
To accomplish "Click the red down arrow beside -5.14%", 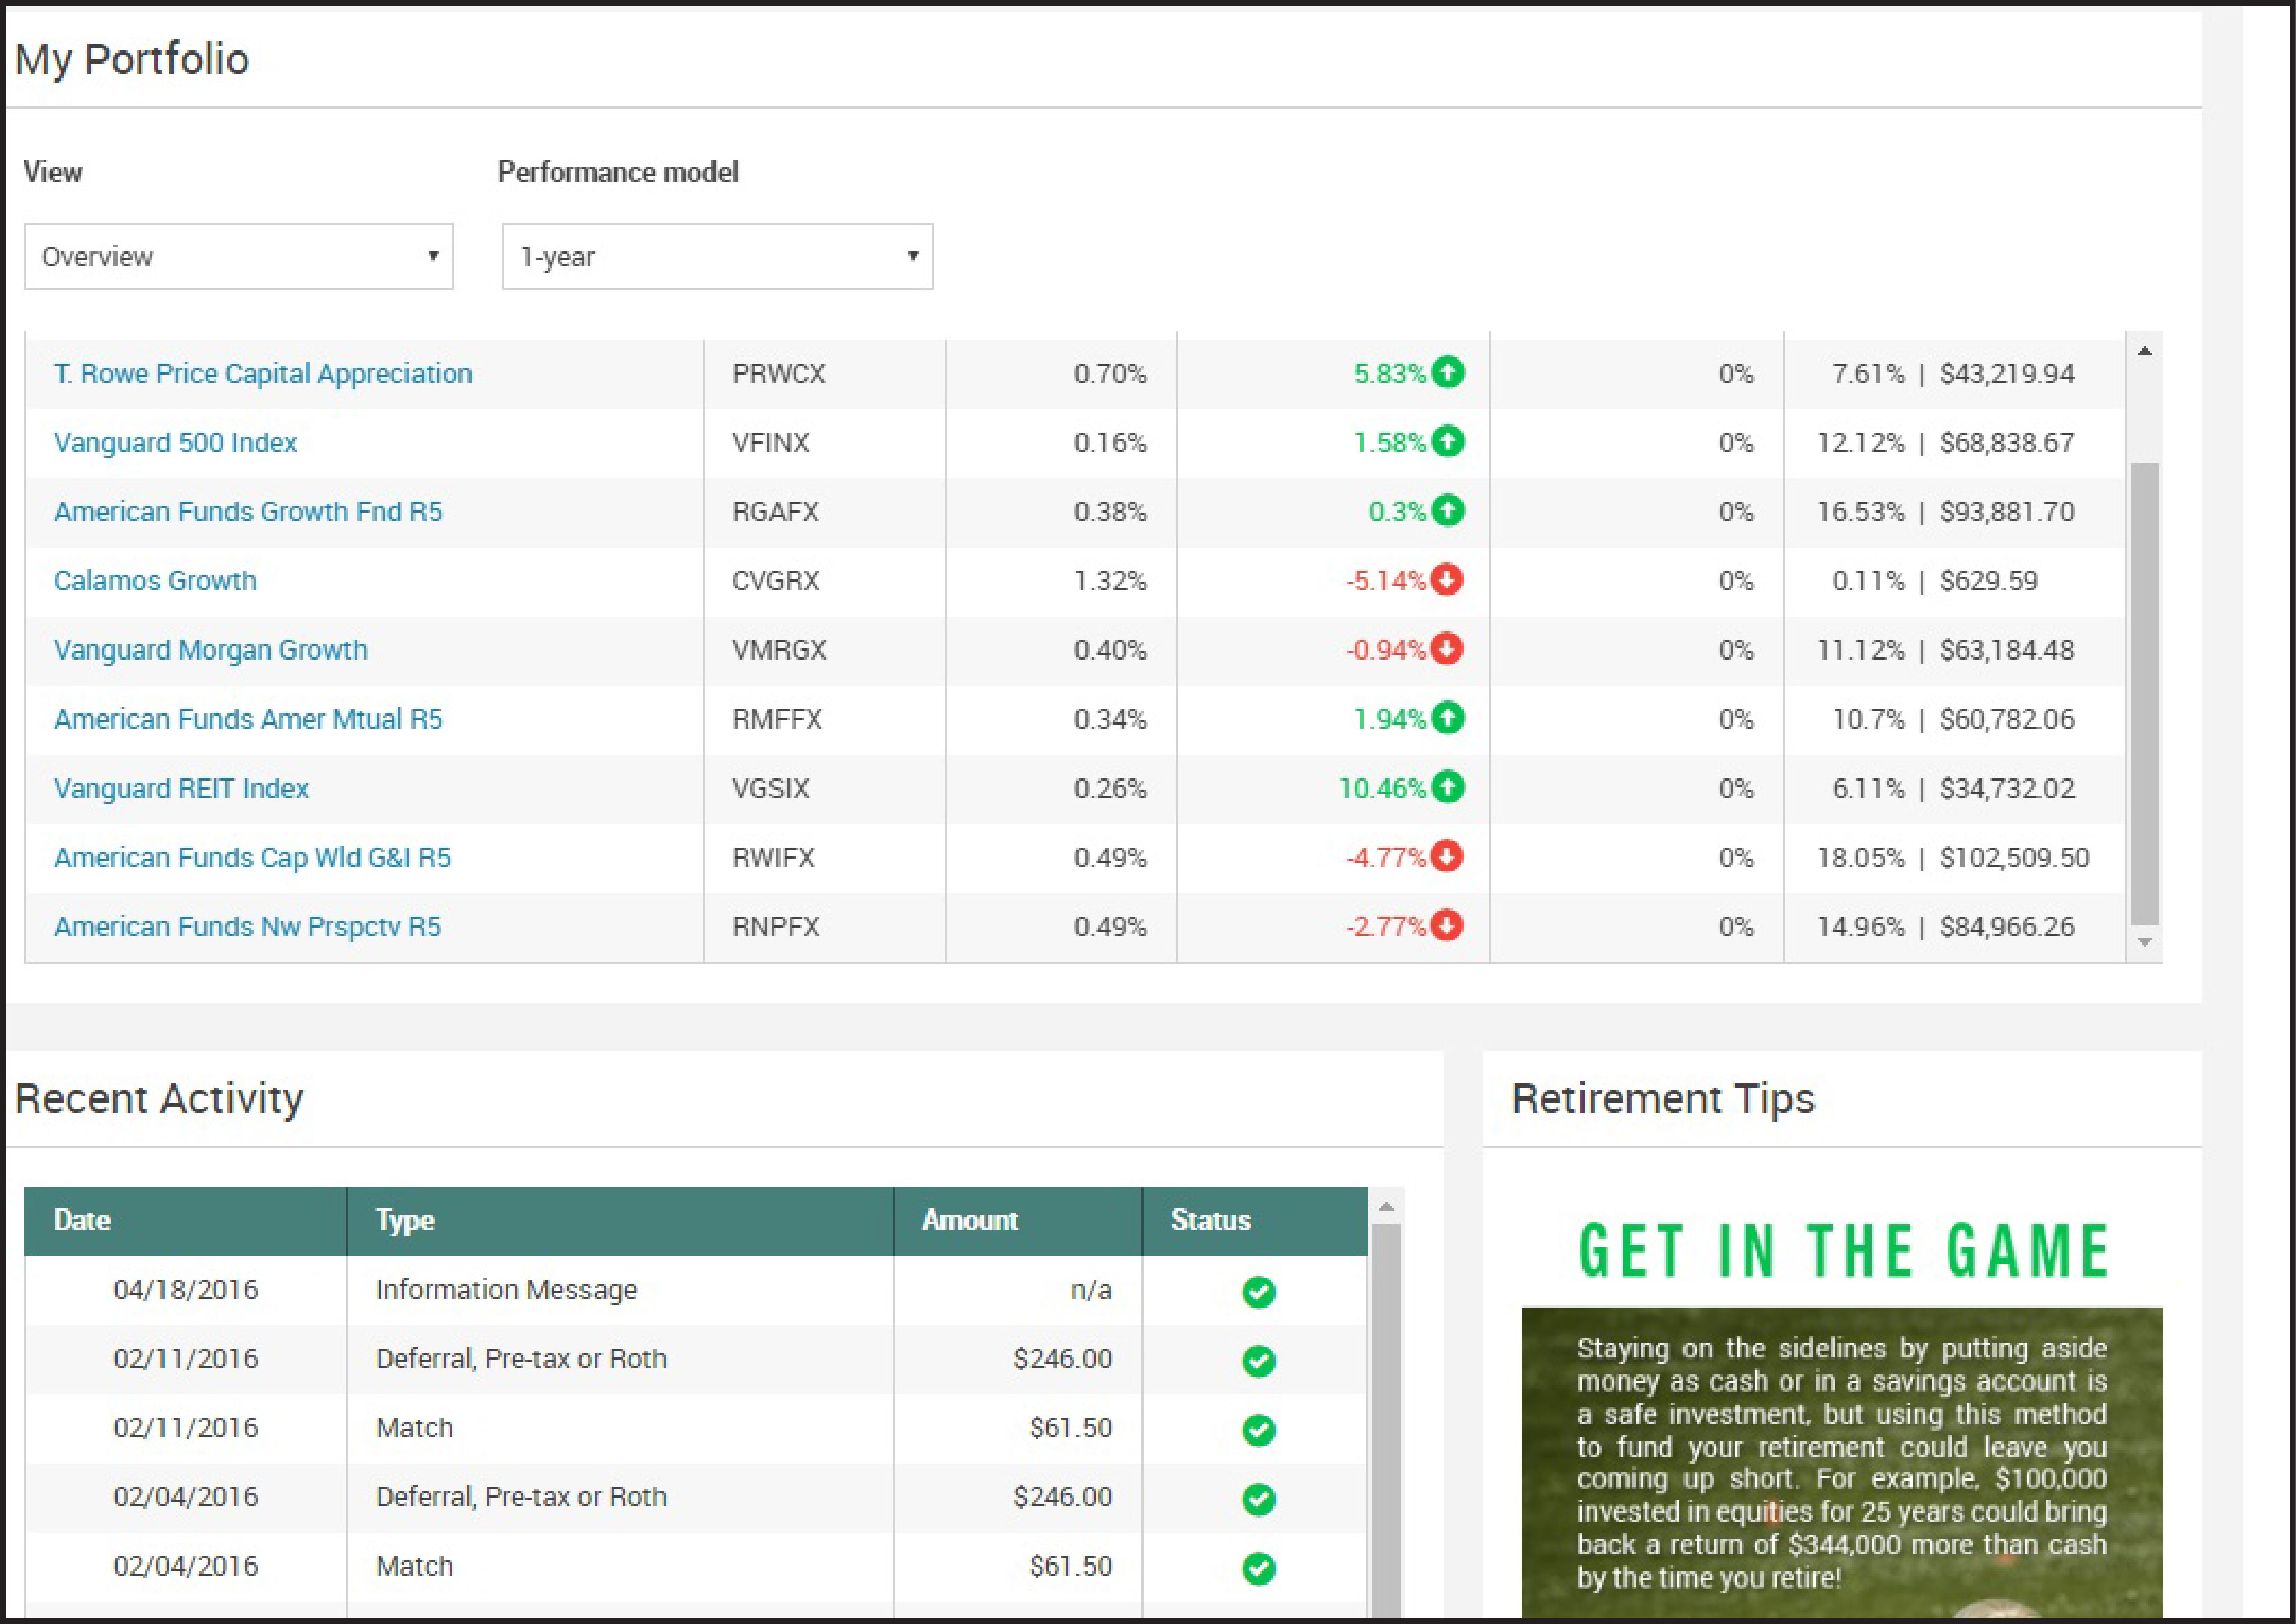I will point(1447,580).
